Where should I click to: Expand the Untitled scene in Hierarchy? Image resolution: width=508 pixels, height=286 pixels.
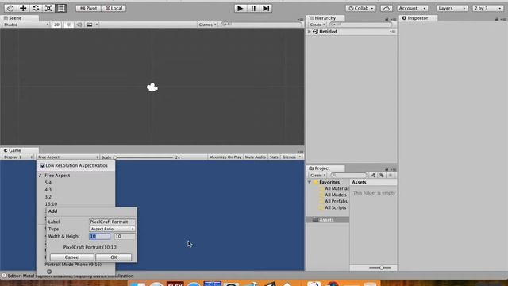310,32
